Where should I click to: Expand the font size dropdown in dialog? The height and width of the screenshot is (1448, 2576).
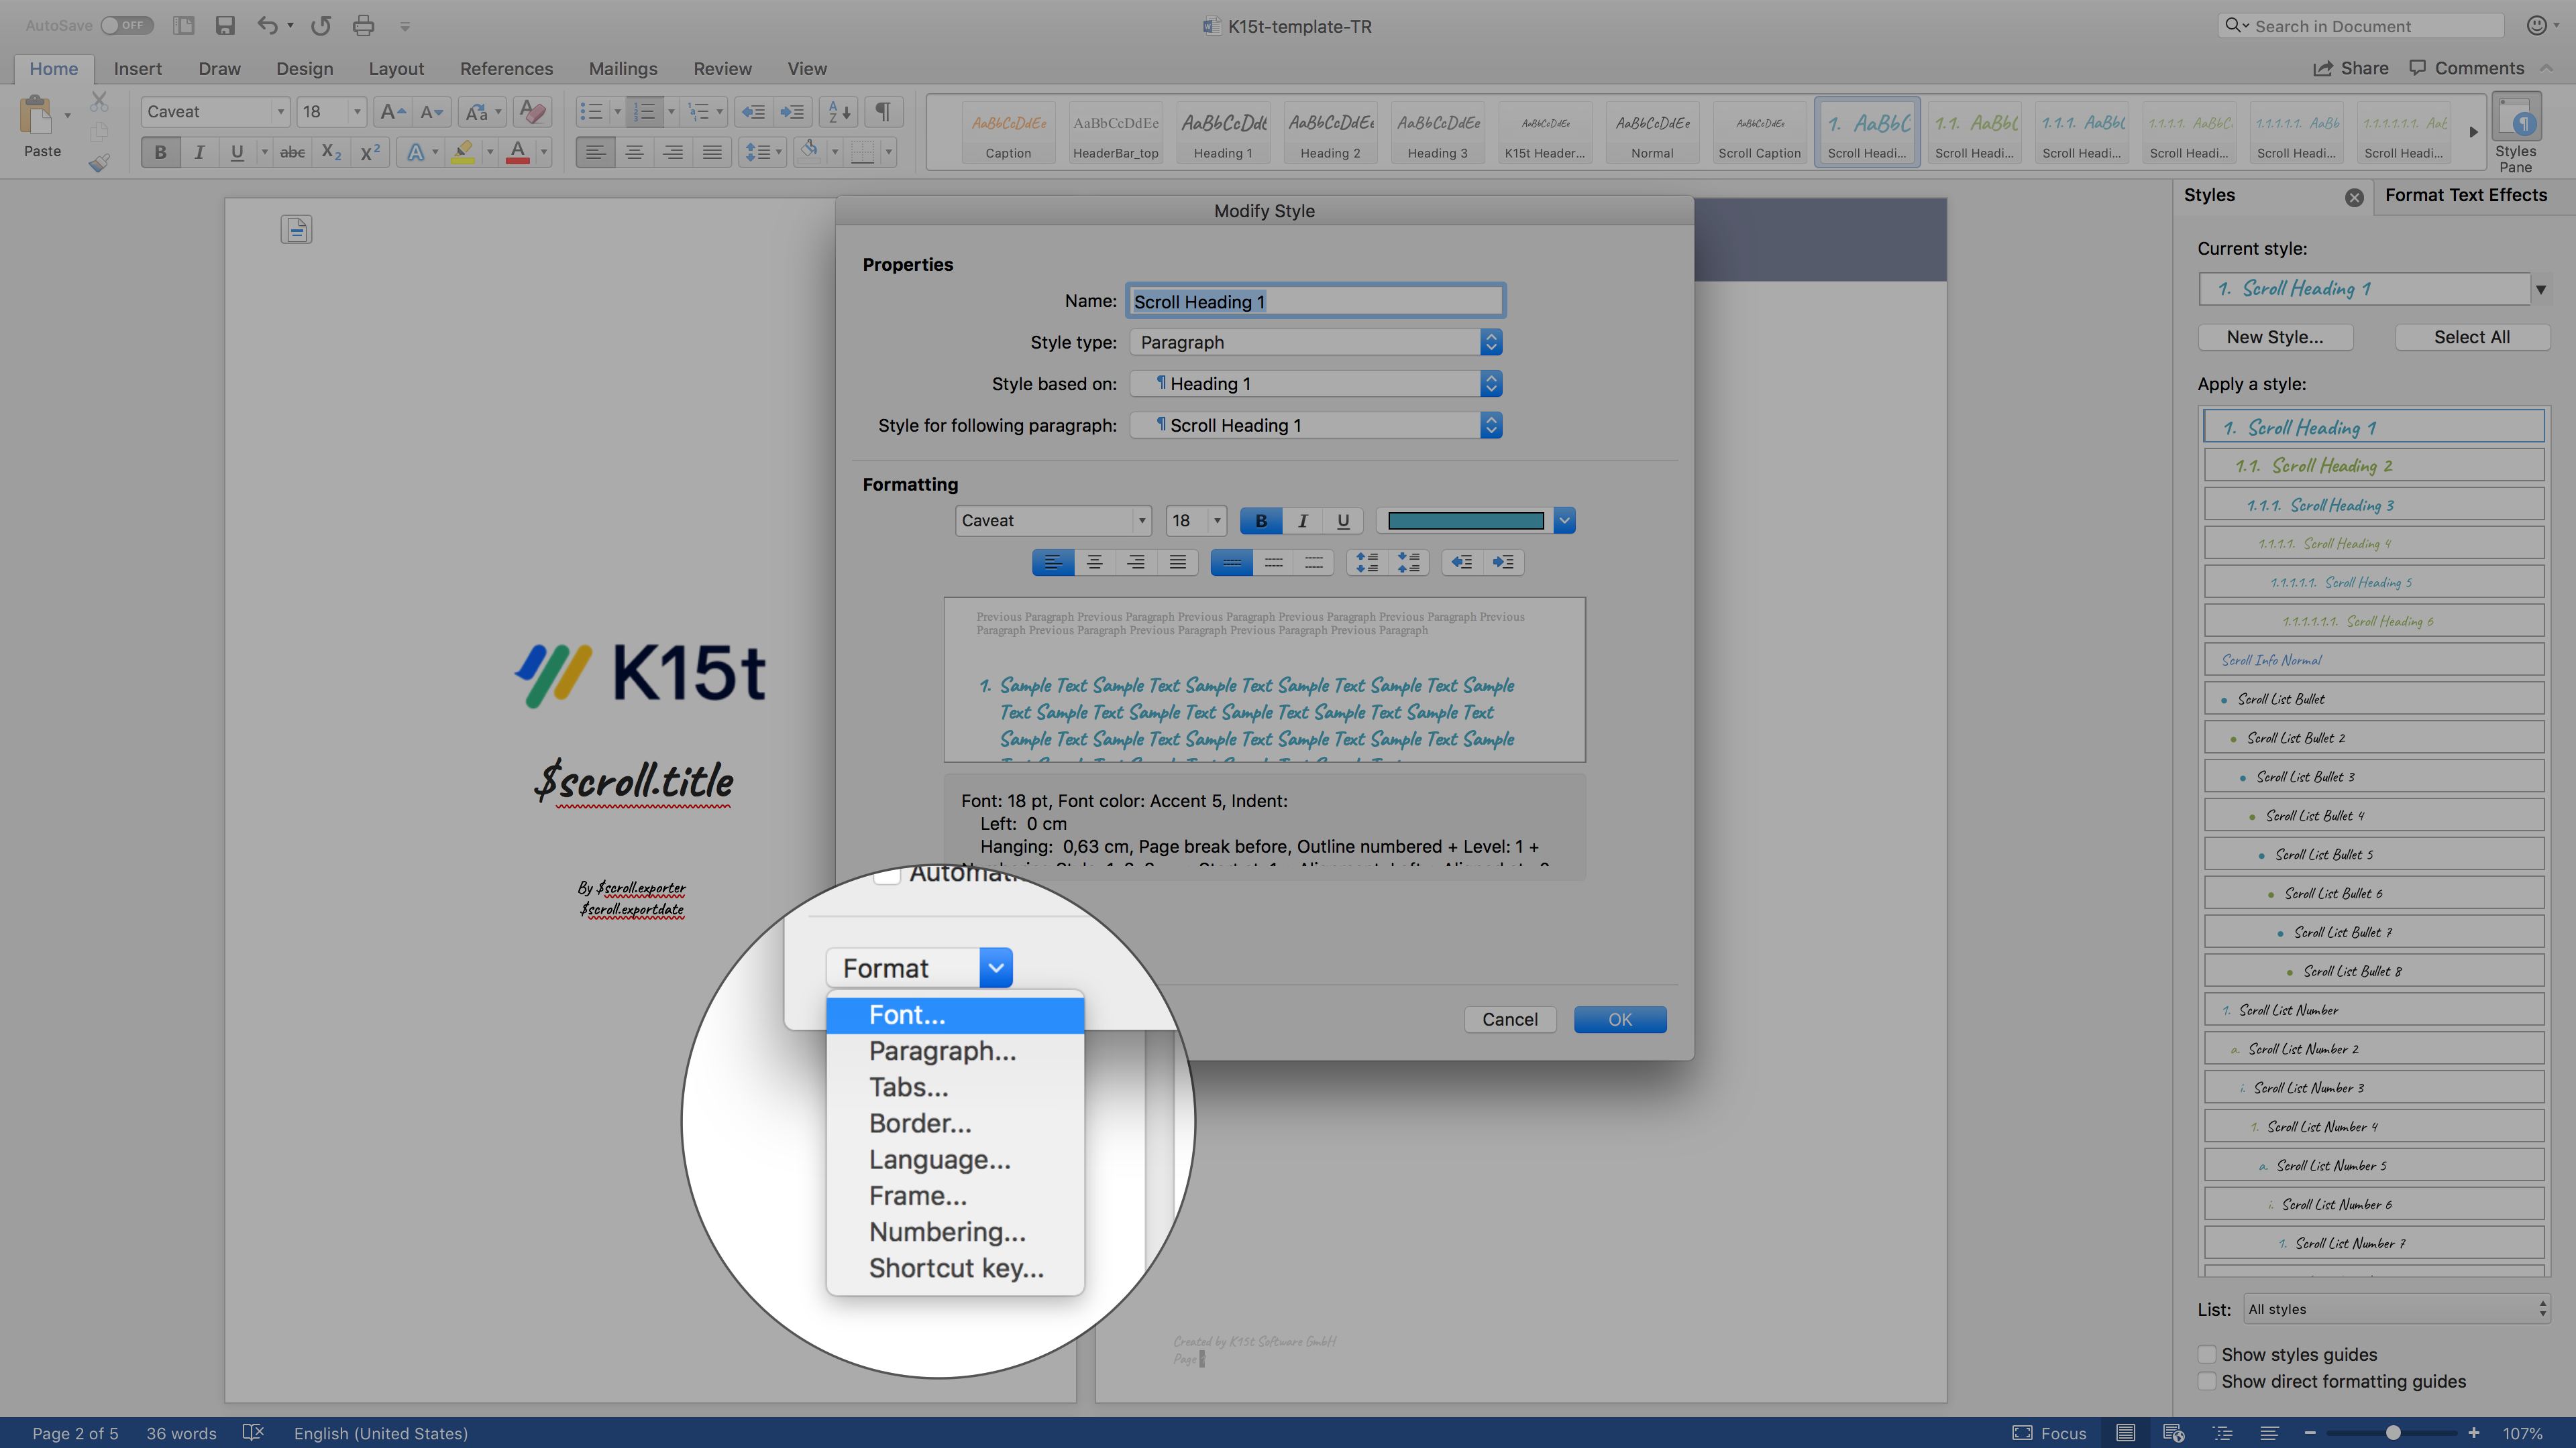coord(1217,521)
